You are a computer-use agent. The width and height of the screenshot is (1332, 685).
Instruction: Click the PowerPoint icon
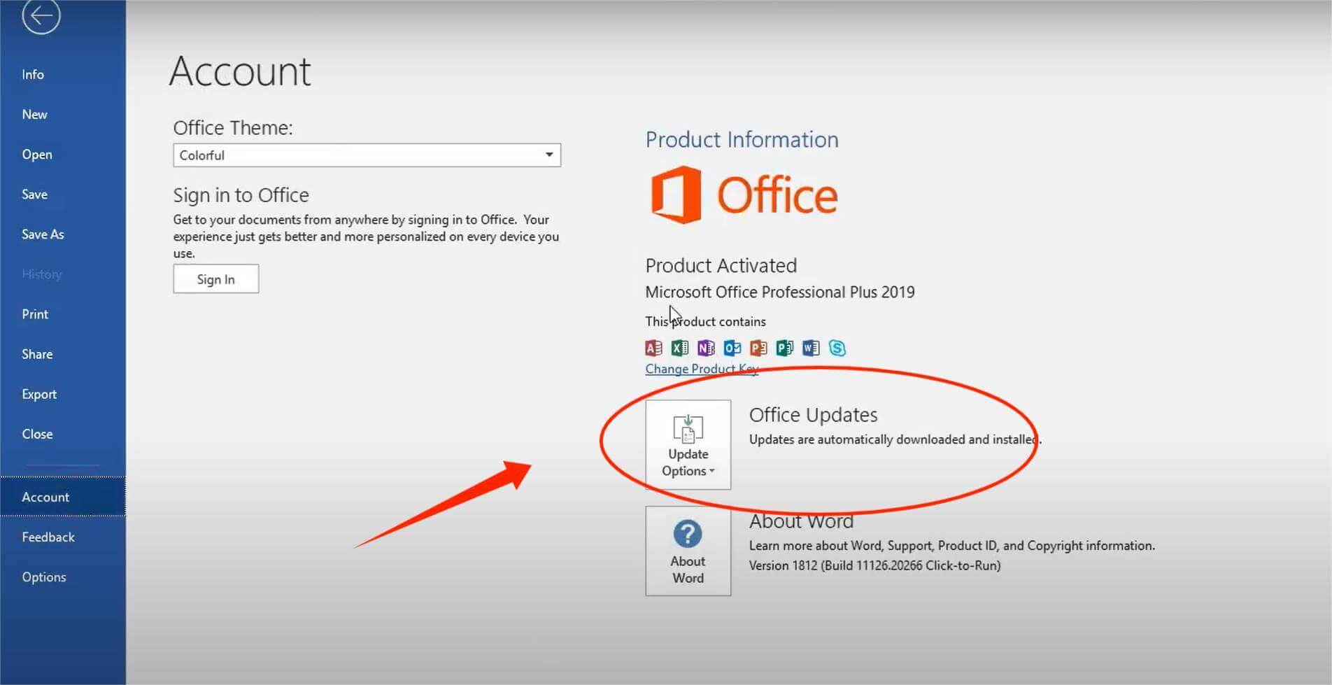(758, 348)
